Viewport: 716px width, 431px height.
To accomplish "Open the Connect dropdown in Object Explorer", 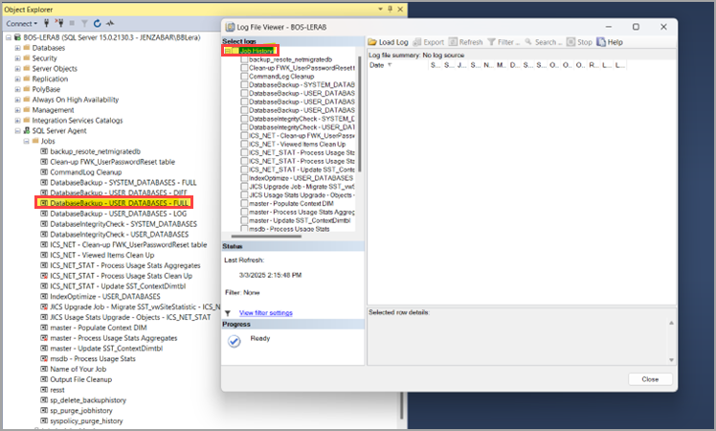I will coord(21,23).
